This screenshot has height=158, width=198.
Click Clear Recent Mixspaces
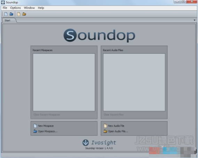(x=47, y=115)
